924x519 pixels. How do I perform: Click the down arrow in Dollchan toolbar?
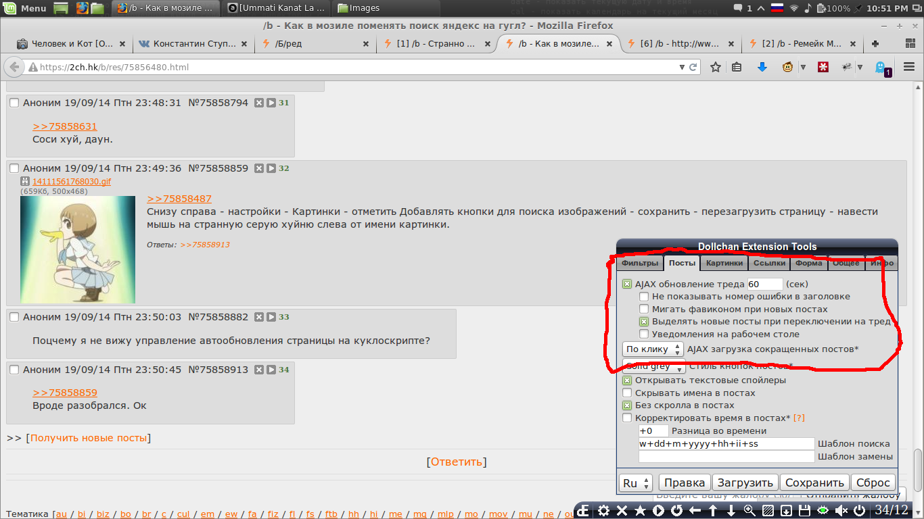[731, 510]
